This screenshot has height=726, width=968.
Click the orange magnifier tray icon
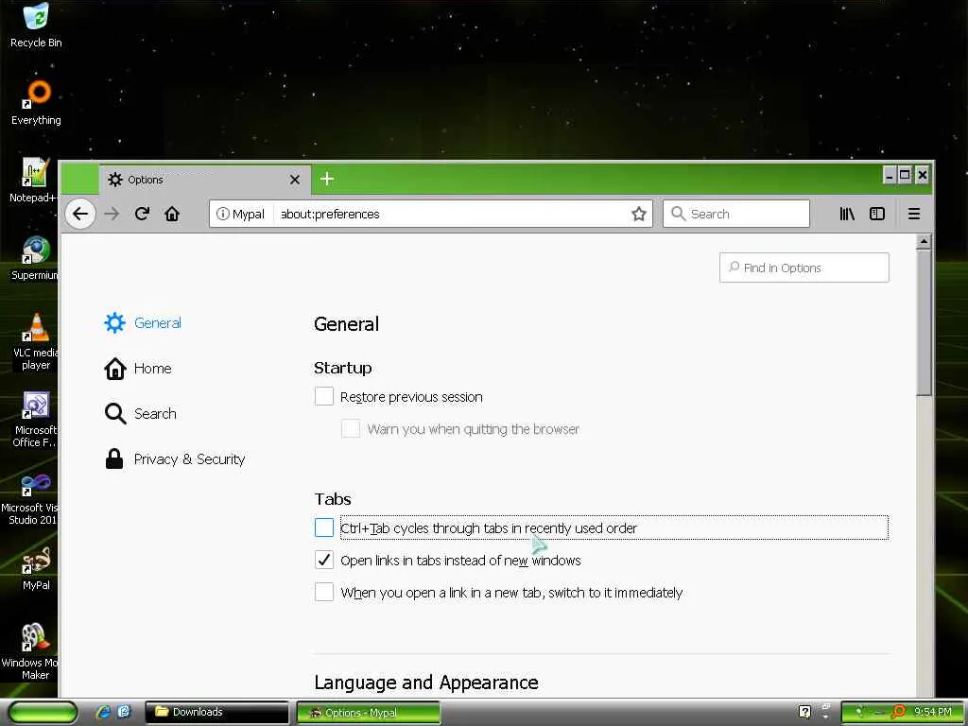(898, 712)
